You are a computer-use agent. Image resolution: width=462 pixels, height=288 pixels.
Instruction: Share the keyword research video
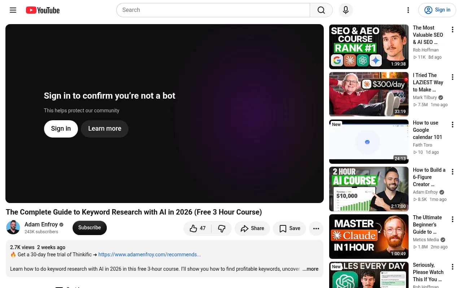252,228
